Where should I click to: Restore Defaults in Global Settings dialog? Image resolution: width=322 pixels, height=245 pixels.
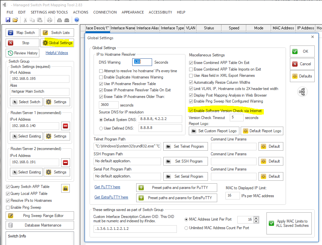pyautogui.click(x=302, y=76)
